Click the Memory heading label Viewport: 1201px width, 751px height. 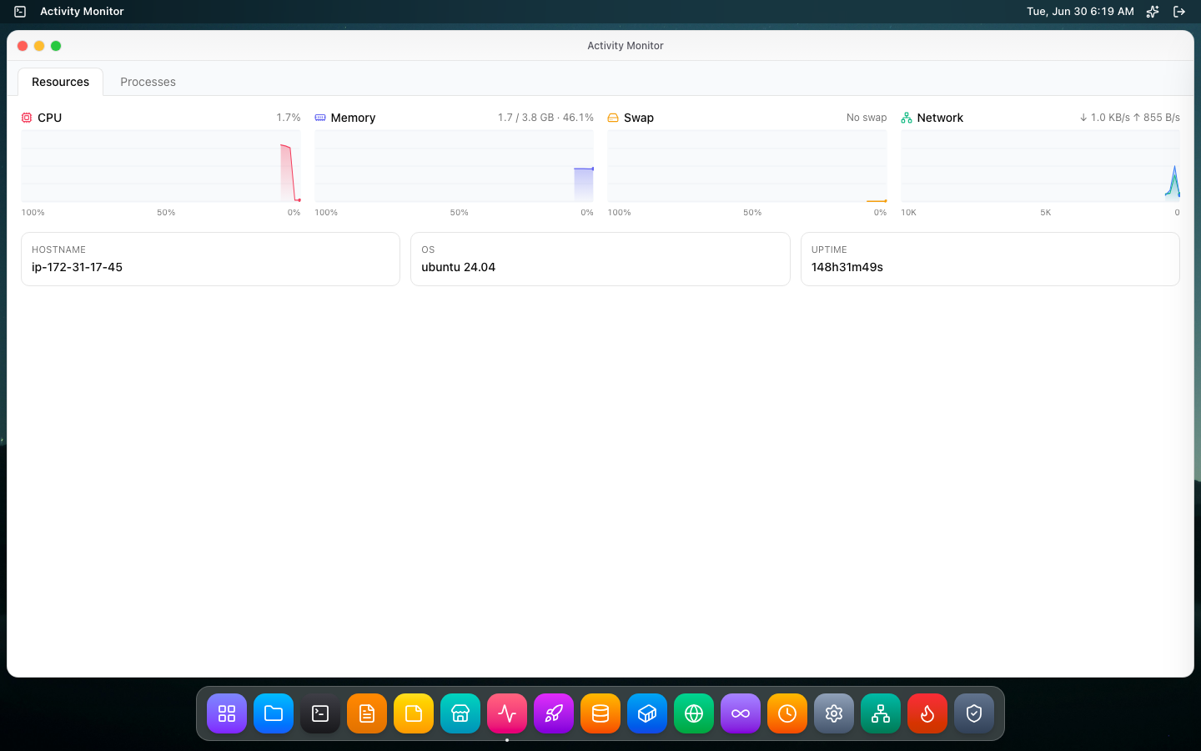pos(353,118)
